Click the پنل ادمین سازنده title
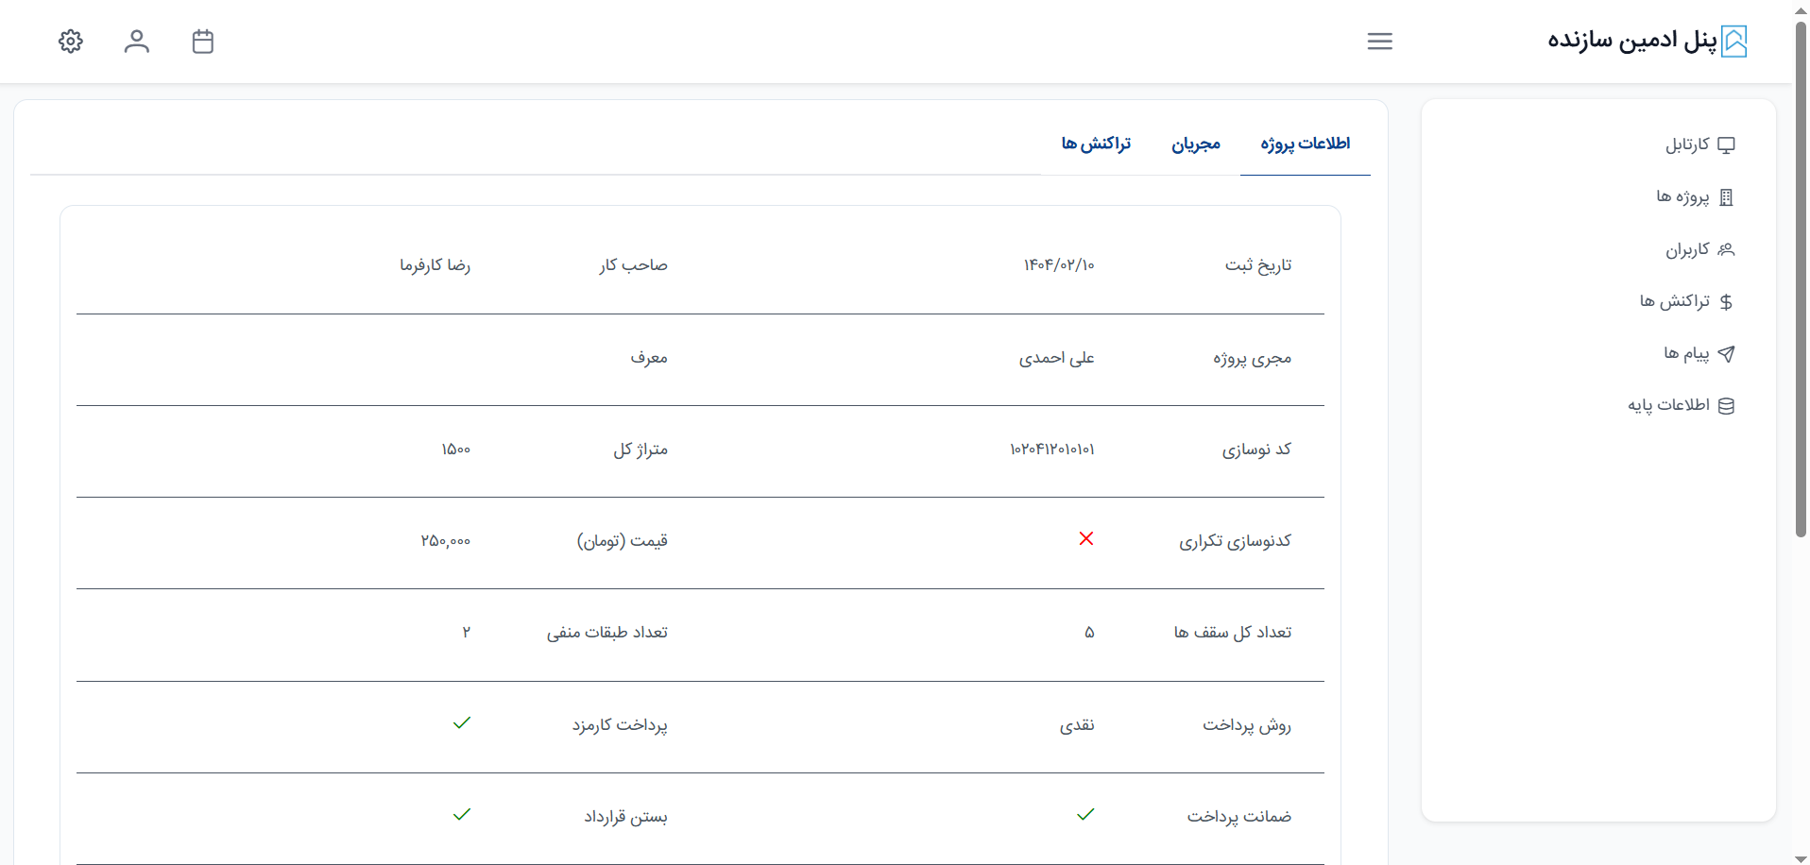1810x865 pixels. (x=1631, y=41)
